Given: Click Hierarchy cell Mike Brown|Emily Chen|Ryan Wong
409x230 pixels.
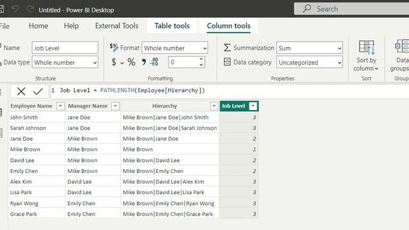Looking at the screenshot, I should click(x=170, y=203).
